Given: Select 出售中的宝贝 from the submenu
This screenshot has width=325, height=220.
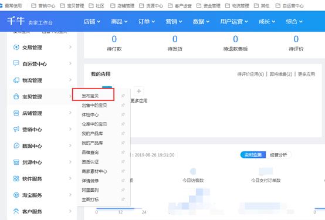Looking at the screenshot, I should pyautogui.click(x=94, y=106).
